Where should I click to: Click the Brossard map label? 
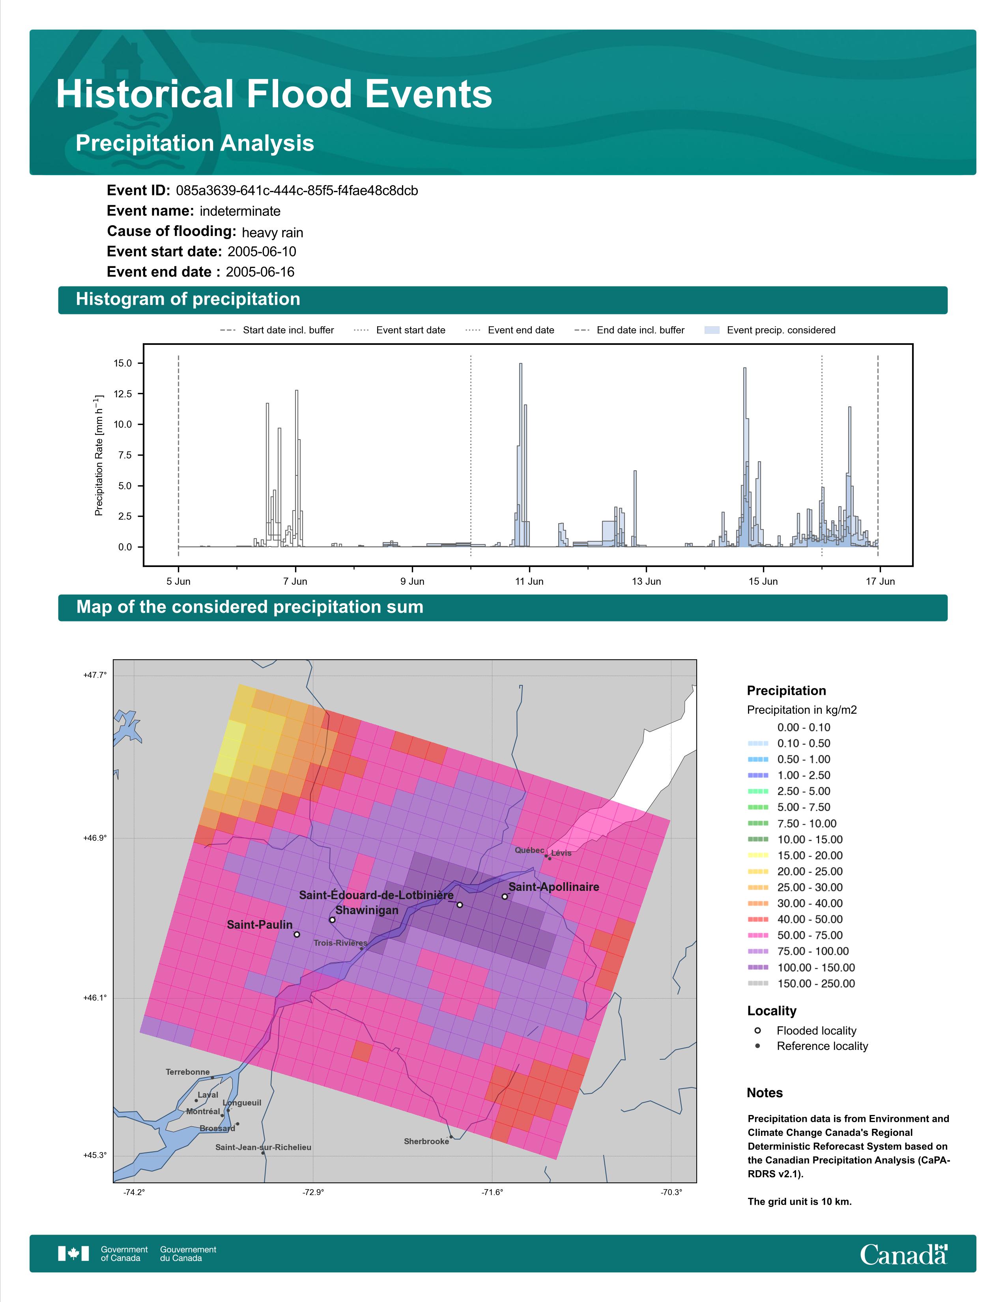click(217, 1128)
